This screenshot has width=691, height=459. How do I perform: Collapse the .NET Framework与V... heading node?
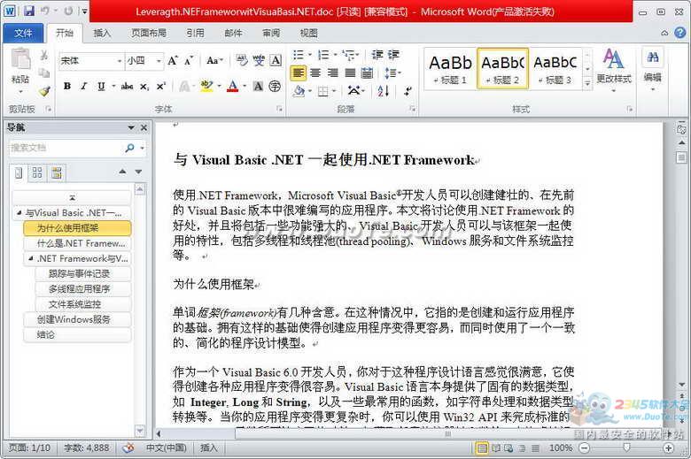tap(29, 258)
